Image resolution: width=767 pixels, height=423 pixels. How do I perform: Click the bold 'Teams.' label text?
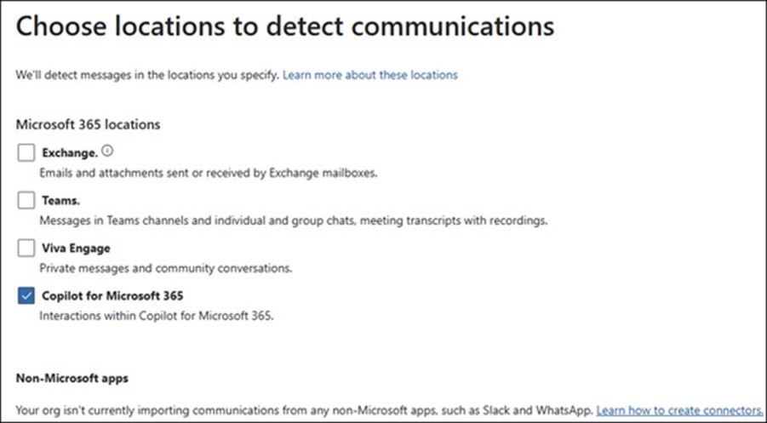click(x=61, y=201)
